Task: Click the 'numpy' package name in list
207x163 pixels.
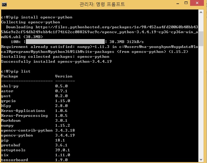Action: (7, 125)
